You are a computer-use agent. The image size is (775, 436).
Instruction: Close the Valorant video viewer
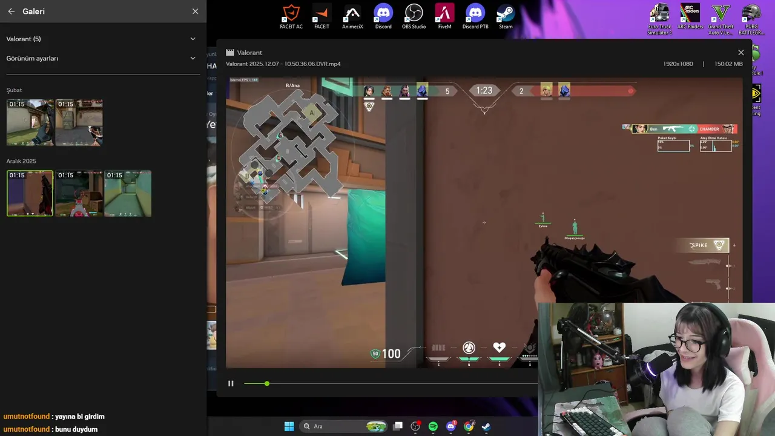(740, 53)
